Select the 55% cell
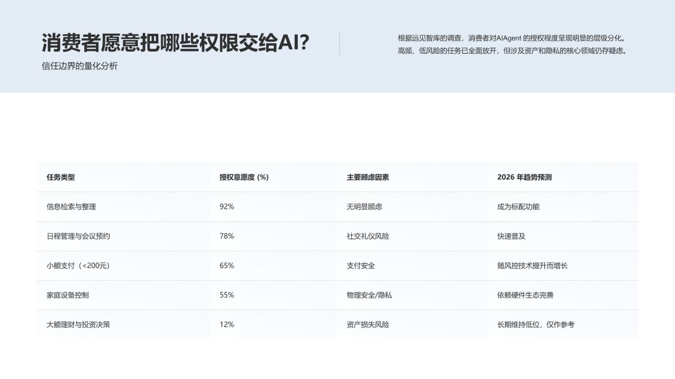The width and height of the screenshot is (675, 379). [273, 295]
